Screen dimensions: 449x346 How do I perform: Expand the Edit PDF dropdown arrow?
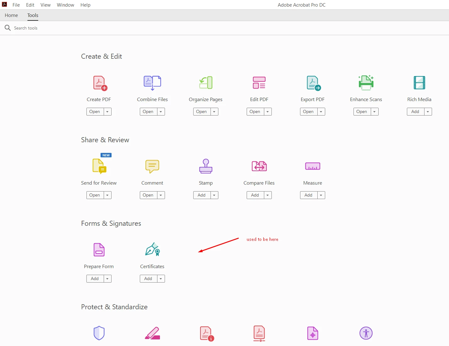point(268,111)
